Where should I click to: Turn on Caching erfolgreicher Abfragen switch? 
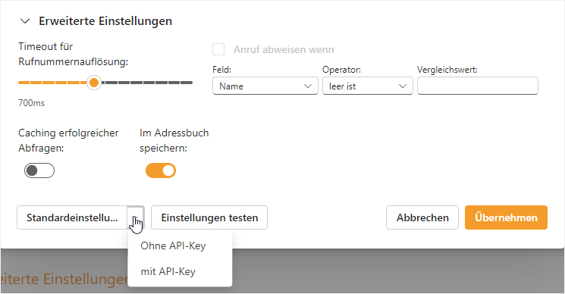(39, 170)
